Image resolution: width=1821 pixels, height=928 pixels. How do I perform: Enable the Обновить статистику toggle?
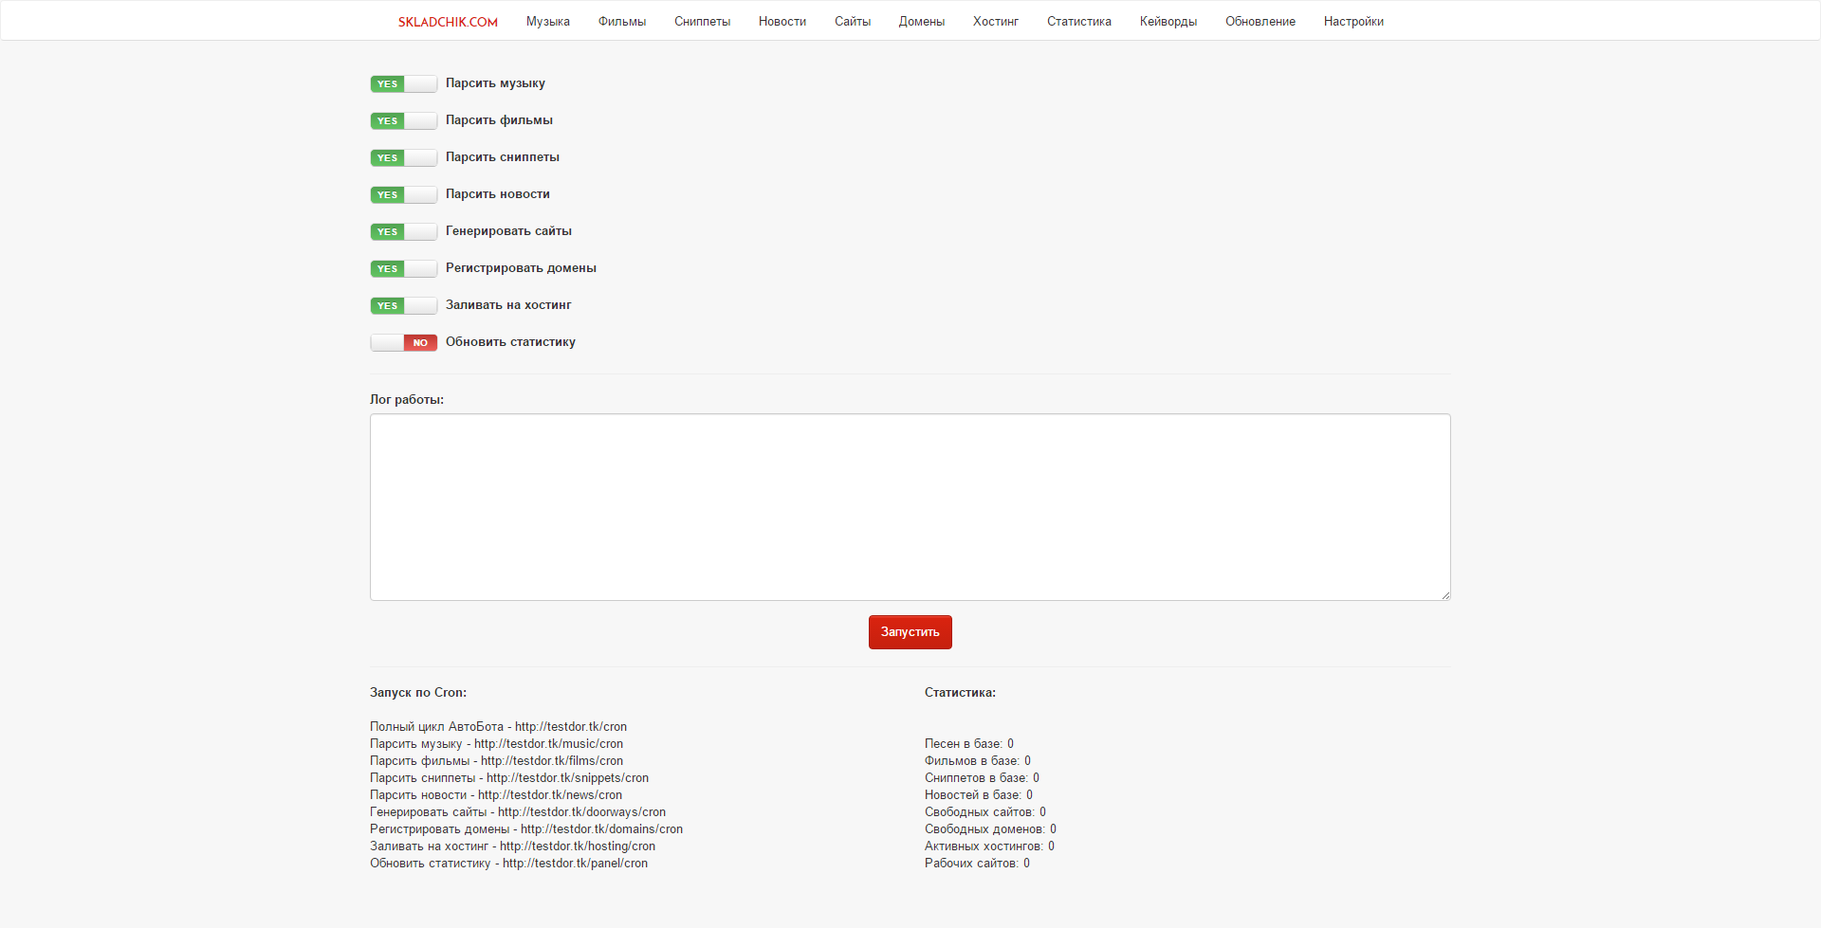click(403, 342)
